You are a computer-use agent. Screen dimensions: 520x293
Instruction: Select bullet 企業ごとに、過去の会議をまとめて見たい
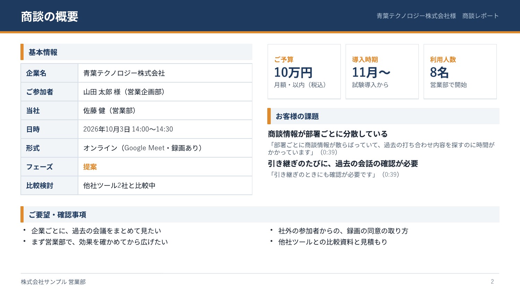tap(96, 231)
